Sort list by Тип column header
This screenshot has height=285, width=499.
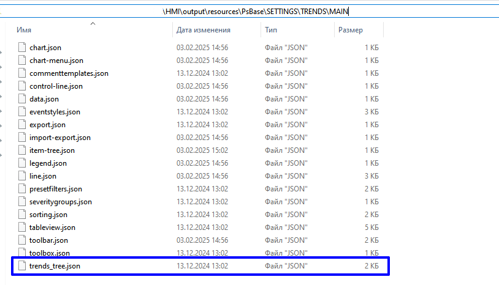point(271,30)
